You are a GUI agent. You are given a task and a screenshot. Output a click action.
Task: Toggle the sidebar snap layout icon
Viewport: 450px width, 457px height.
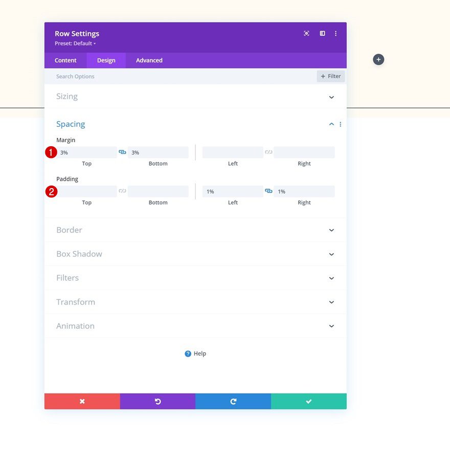(322, 34)
